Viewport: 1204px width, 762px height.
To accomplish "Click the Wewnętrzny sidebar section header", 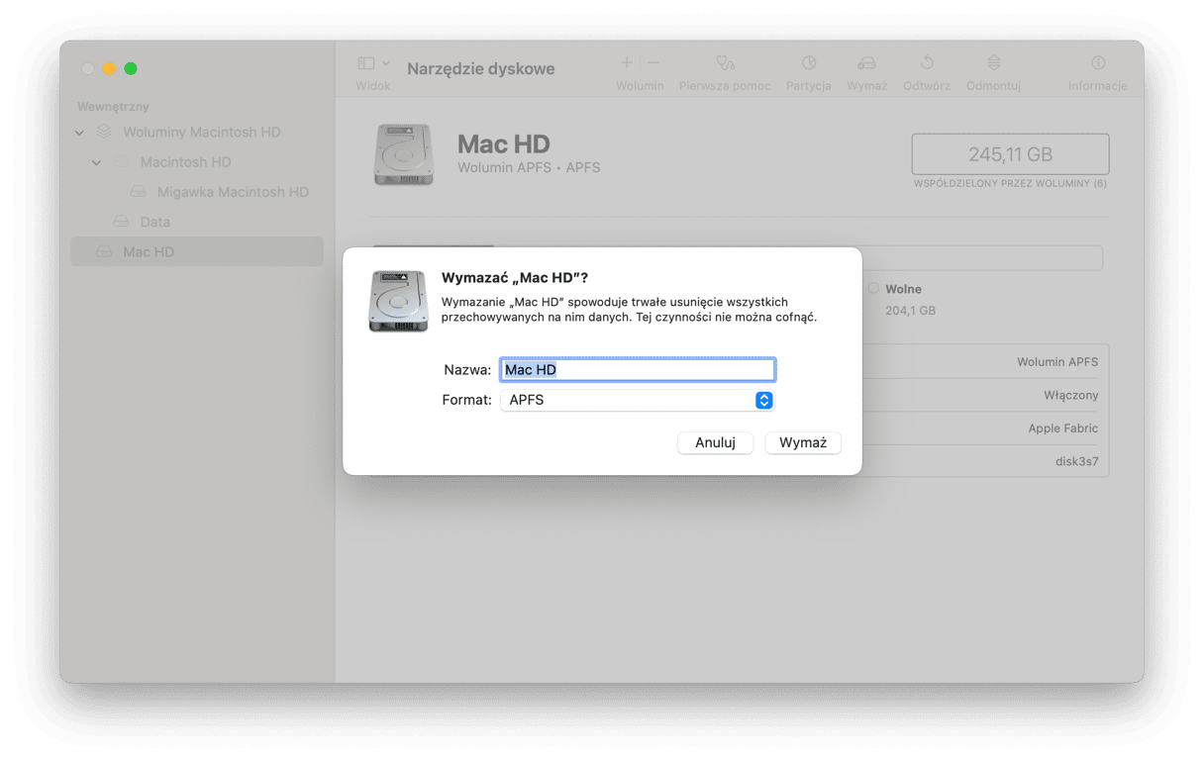I will pos(113,106).
